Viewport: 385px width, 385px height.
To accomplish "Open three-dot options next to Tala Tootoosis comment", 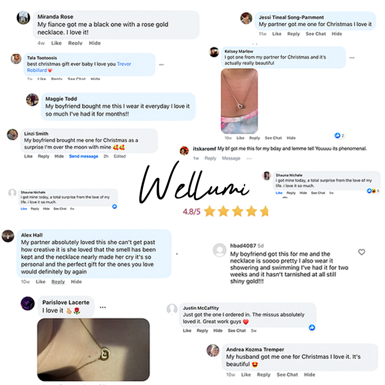I will point(162,65).
